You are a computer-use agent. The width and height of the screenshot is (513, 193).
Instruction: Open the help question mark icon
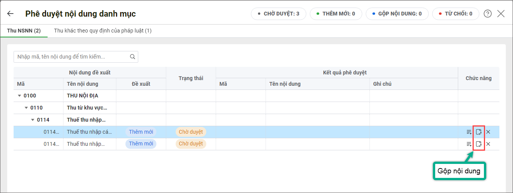[x=488, y=14]
